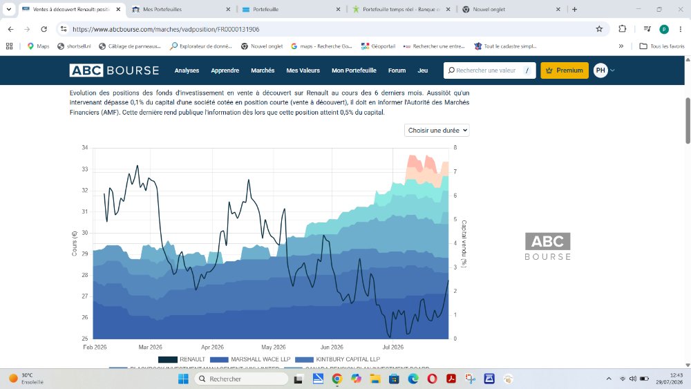Open Rechercher une entreprise bookmark
The height and width of the screenshot is (389, 691).
click(x=434, y=46)
